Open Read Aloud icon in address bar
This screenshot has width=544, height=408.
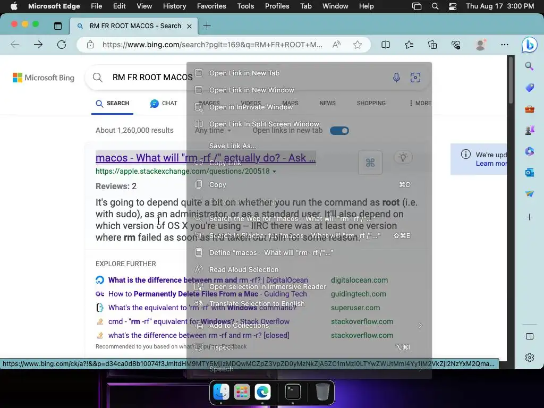click(x=336, y=45)
